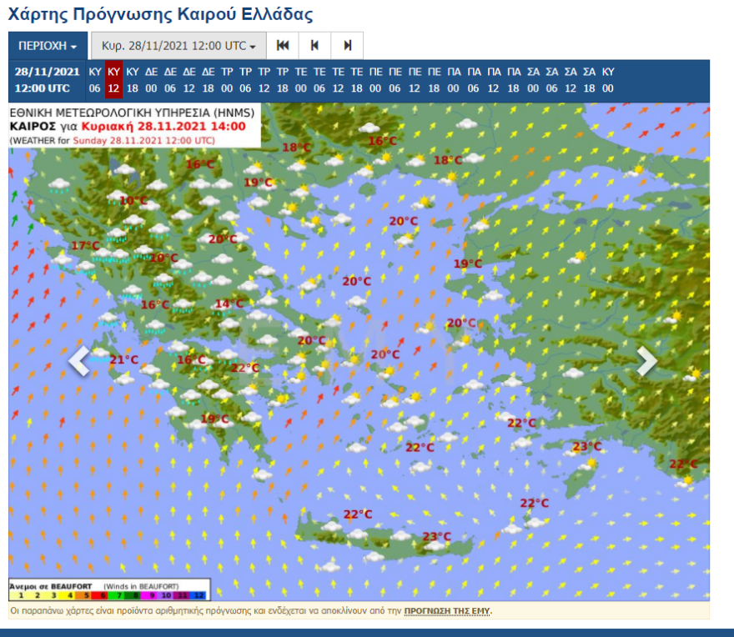The height and width of the screenshot is (637, 734).
Task: Open the ΠΕΡΙΟΧΗ region dropdown
Action: click(x=48, y=46)
